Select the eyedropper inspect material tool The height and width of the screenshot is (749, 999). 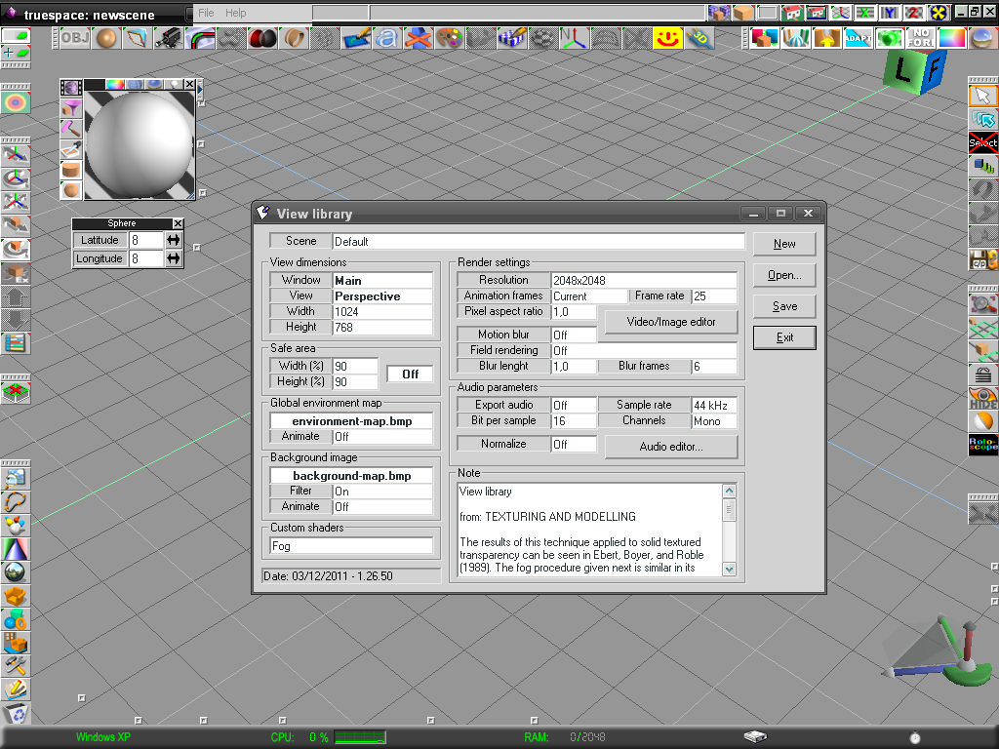coord(71,149)
